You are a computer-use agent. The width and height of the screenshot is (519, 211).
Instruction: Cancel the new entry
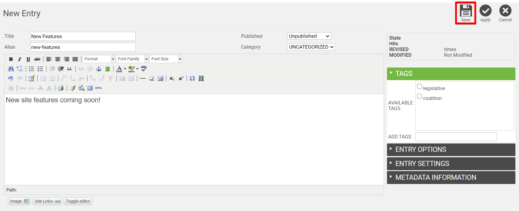pyautogui.click(x=505, y=13)
